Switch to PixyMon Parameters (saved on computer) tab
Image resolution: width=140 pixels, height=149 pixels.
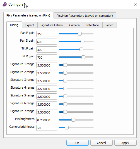pyautogui.click(x=85, y=15)
